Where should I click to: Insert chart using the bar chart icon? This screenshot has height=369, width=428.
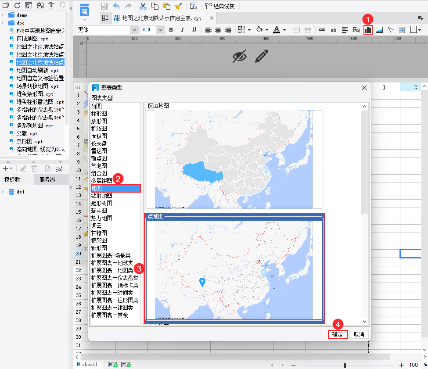click(368, 30)
